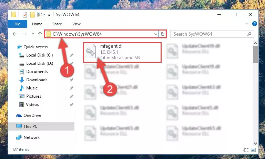Unpin Downloads via its pin icon
This screenshot has height=159, width=265.
point(72,80)
